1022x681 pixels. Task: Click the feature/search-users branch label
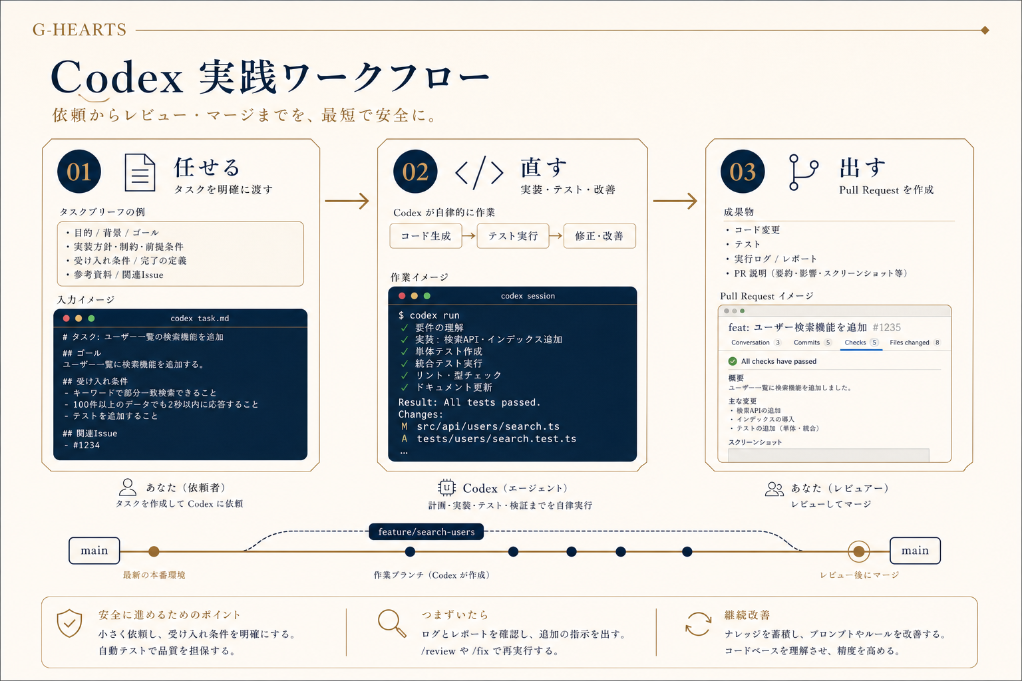(426, 531)
